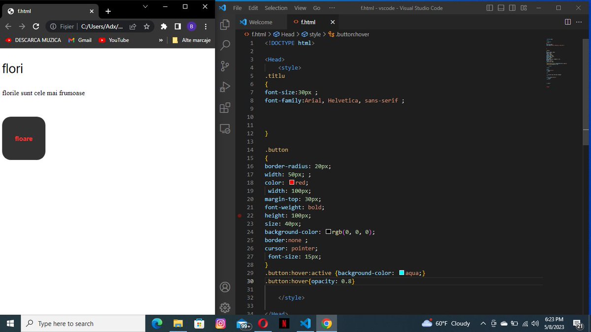Open the Manage gear menu in VS Code
This screenshot has width=591, height=332.
click(x=225, y=308)
